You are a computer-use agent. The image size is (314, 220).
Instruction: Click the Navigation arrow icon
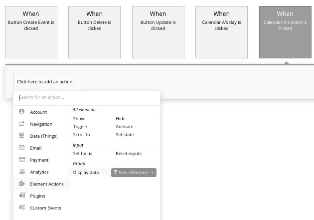point(21,124)
